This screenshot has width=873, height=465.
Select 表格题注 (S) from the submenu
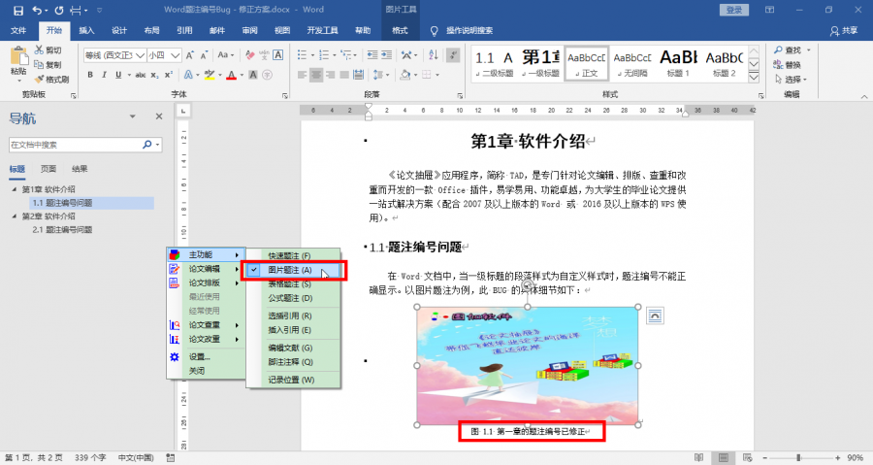289,284
